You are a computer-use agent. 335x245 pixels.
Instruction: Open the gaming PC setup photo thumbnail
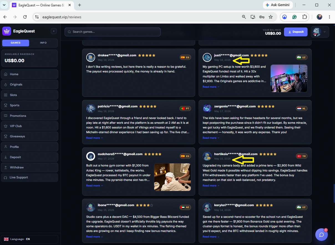click(289, 78)
